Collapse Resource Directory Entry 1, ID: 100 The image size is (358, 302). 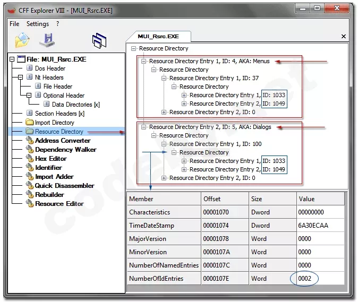[164, 144]
